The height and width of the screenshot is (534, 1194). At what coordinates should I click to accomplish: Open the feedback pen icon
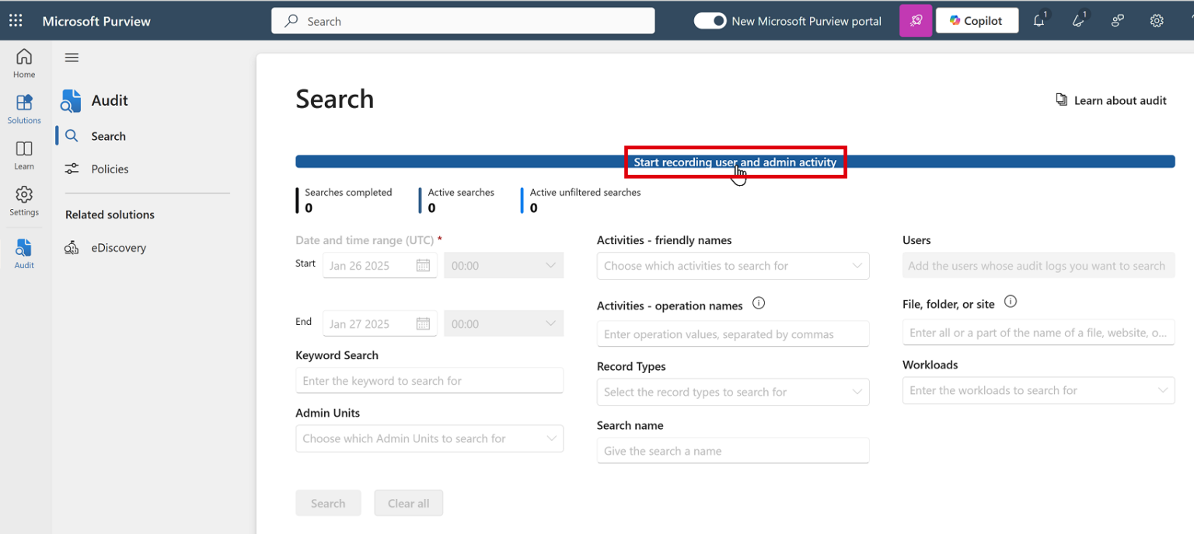click(x=1078, y=20)
